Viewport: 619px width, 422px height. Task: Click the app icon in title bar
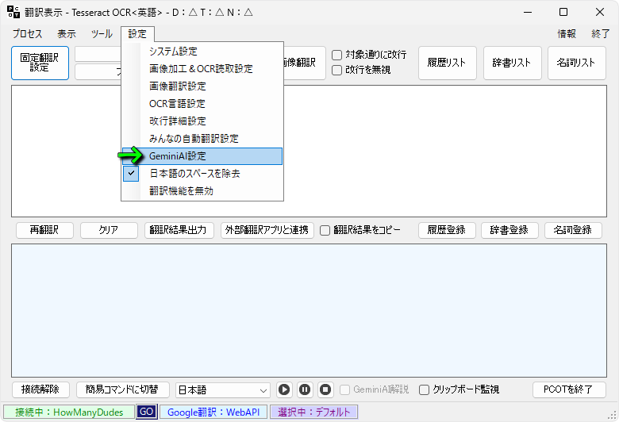13,12
